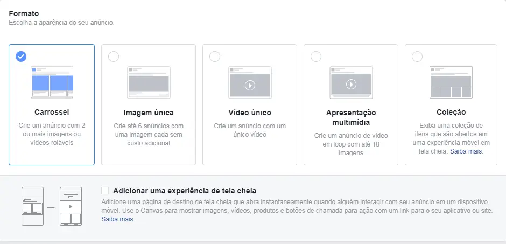
Task: Click the Apresentação multimídia slideshow icon
Action: pyautogui.click(x=351, y=82)
